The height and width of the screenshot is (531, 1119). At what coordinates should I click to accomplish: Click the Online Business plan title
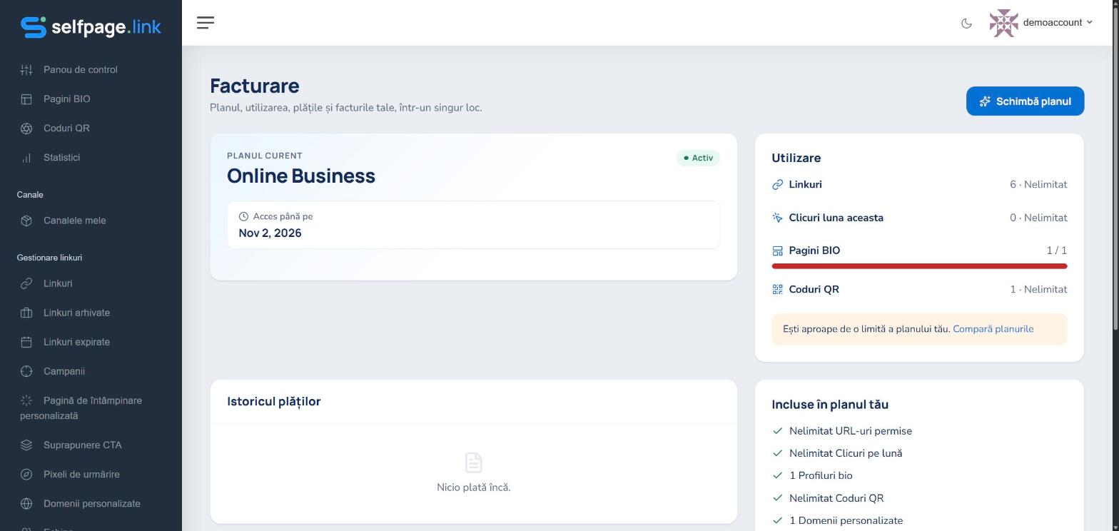301,176
